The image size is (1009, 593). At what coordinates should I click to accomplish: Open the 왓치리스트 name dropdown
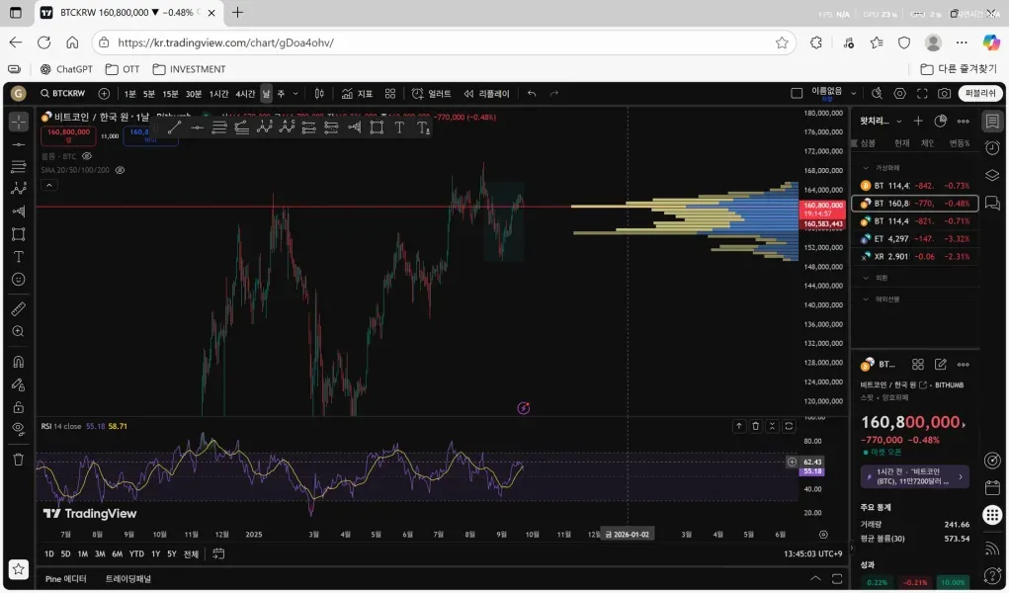881,121
